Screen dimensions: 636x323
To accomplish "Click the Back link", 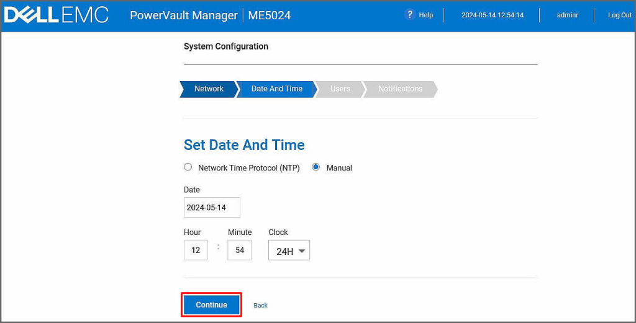I will coord(260,306).
